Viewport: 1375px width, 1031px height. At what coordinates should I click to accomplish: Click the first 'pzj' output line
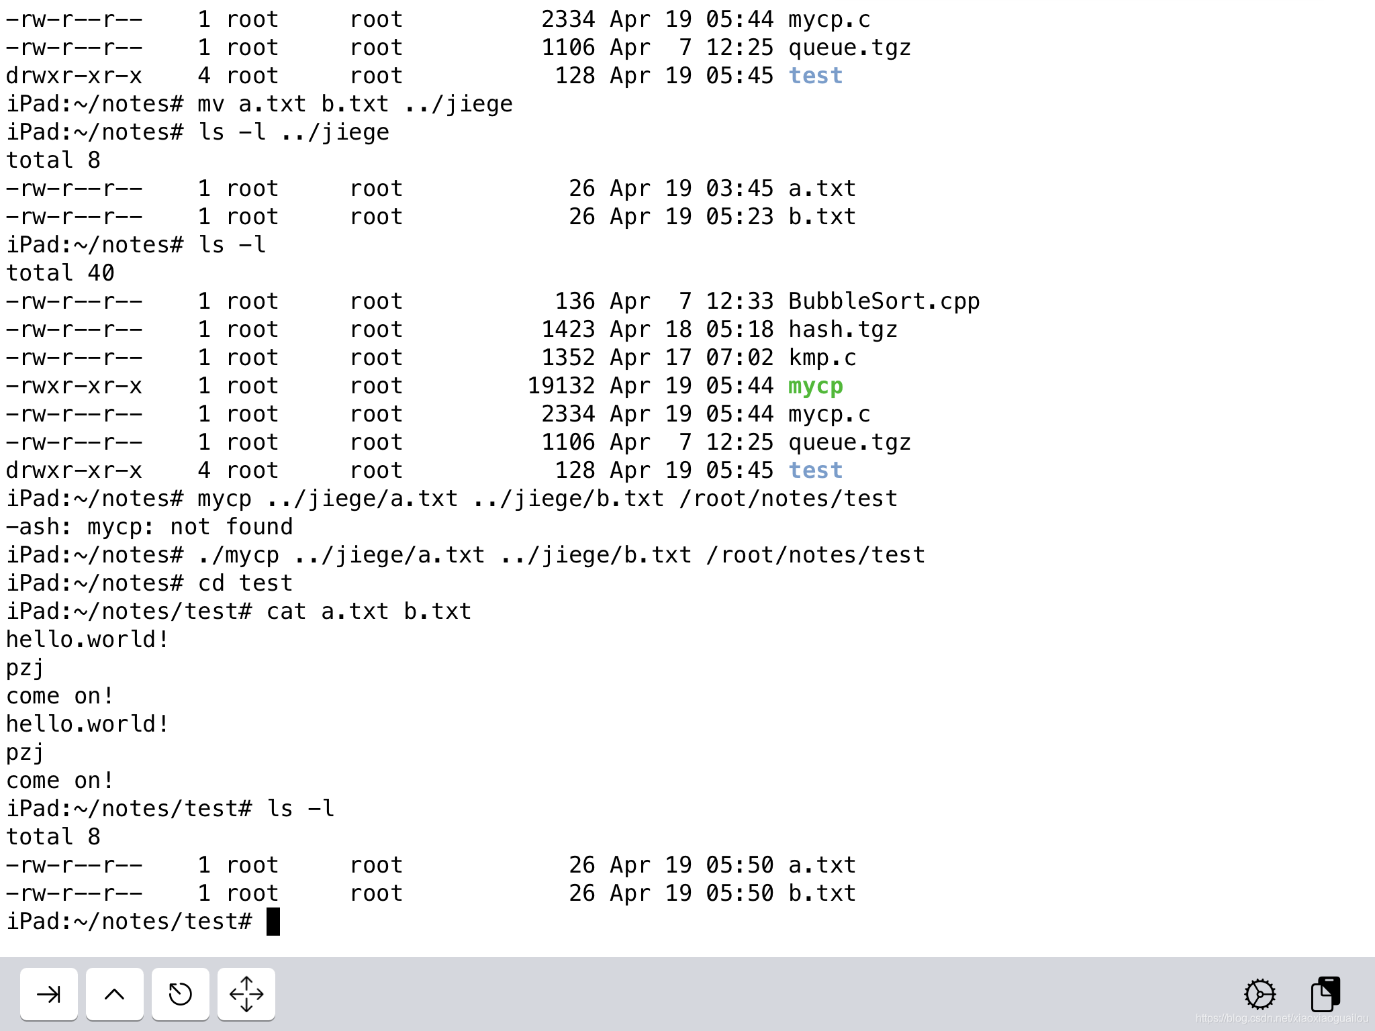click(26, 669)
